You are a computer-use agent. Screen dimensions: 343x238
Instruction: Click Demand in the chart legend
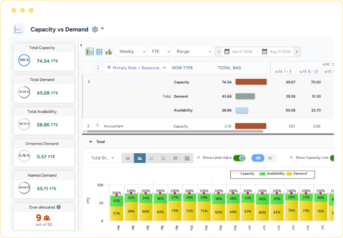pos(296,173)
